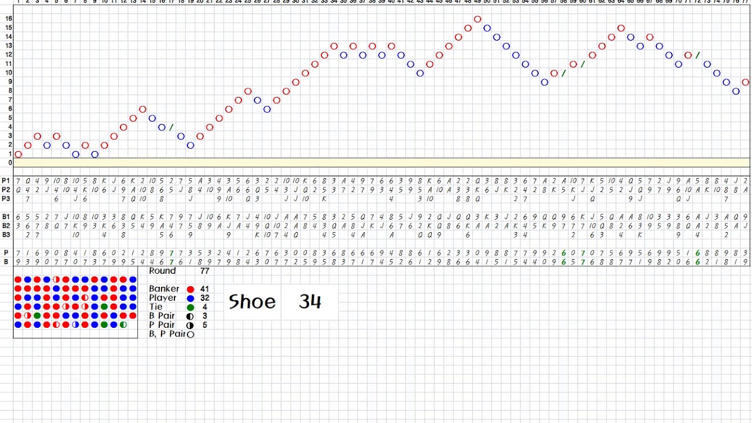
Task: Select the first red circle at round 1
Action: (18, 155)
